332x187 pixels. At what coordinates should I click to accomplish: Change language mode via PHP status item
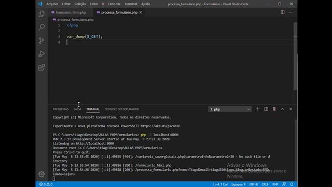(x=275, y=184)
